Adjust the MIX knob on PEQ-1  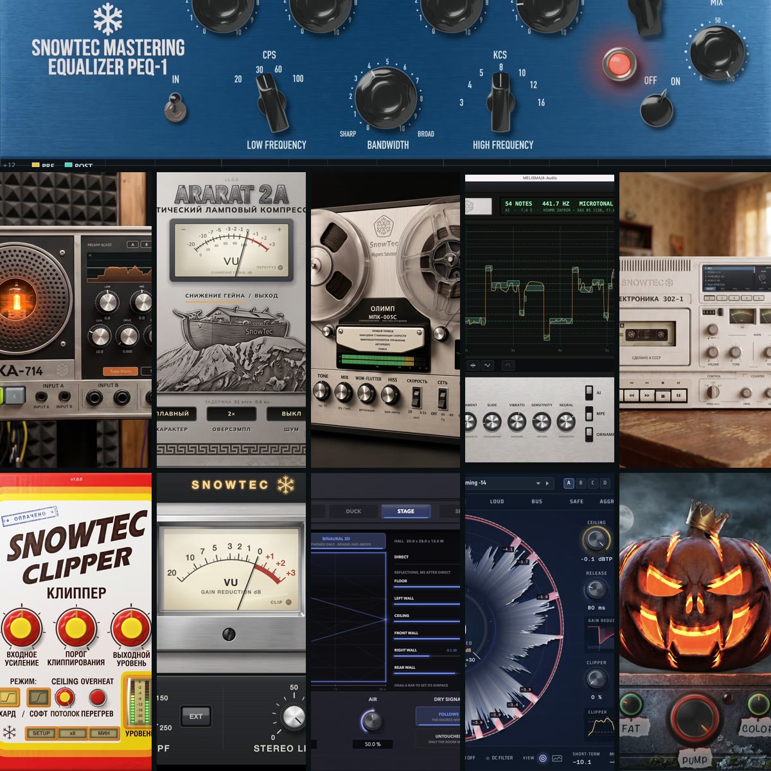pyautogui.click(x=716, y=53)
